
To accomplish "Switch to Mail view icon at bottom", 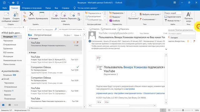I will click(x=3, y=105).
